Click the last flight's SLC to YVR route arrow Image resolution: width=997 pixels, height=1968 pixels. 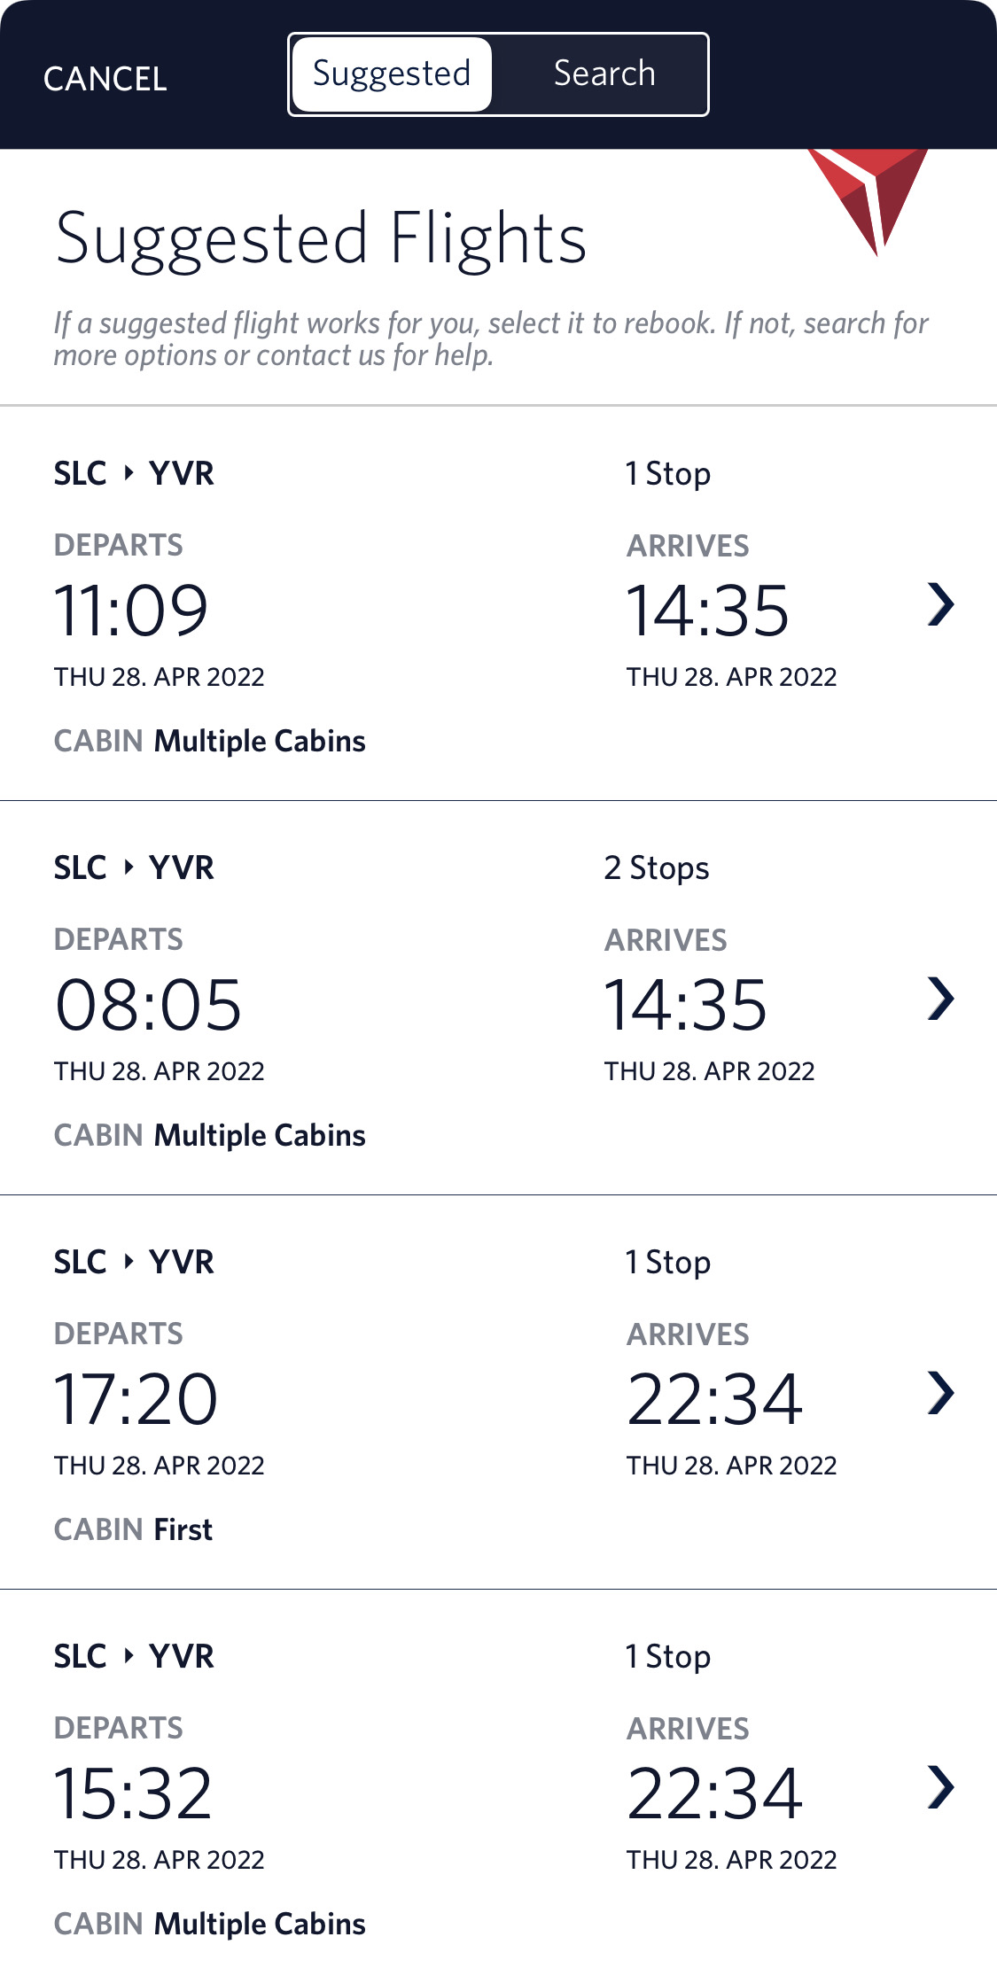[x=129, y=1656]
